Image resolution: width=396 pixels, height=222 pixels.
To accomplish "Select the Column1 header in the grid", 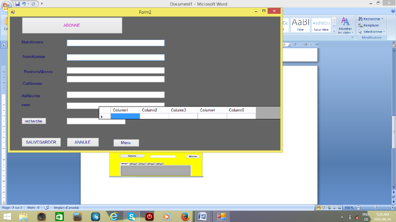I will 125,110.
